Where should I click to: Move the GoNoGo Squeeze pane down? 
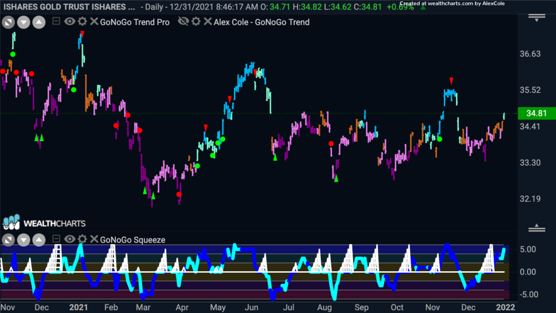[23, 240]
